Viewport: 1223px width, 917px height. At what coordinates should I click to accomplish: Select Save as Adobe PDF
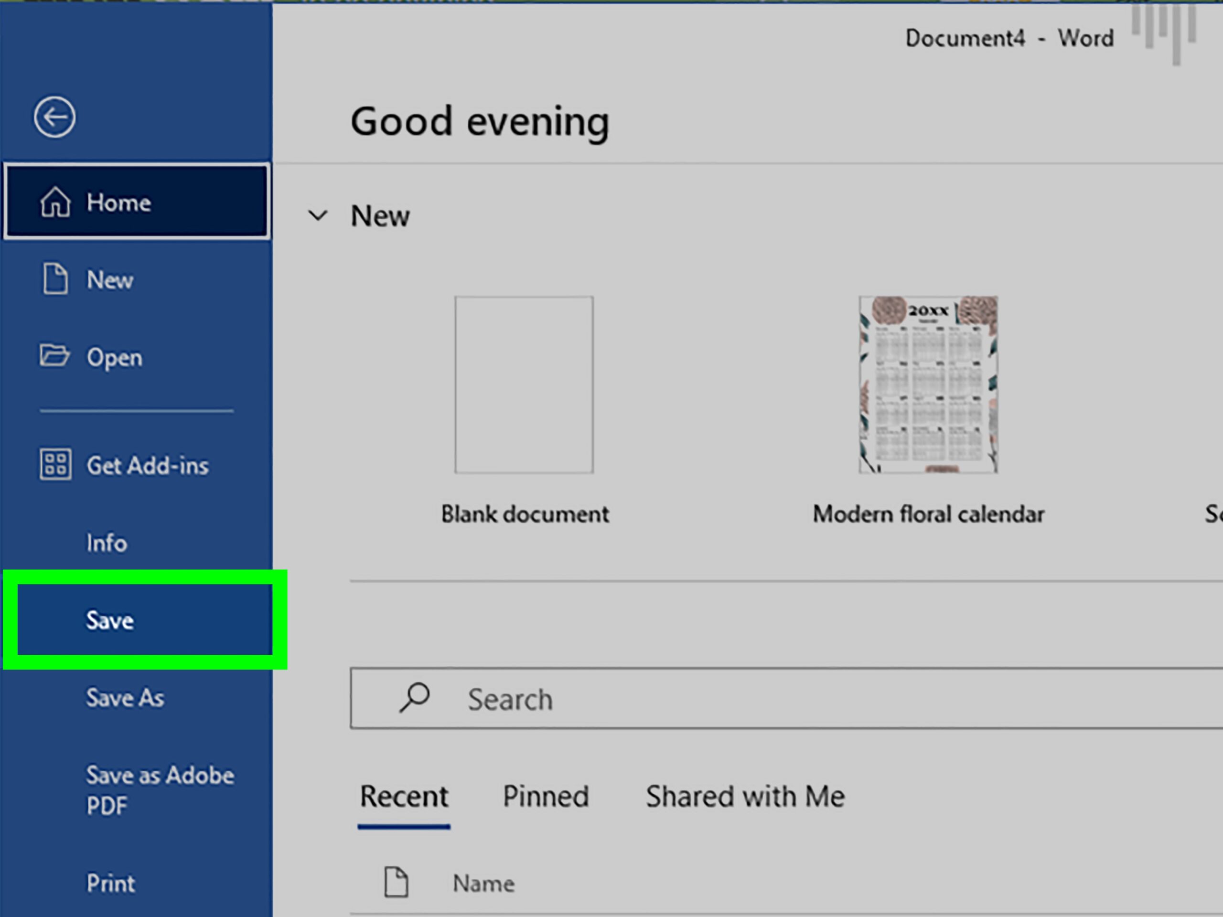point(159,790)
